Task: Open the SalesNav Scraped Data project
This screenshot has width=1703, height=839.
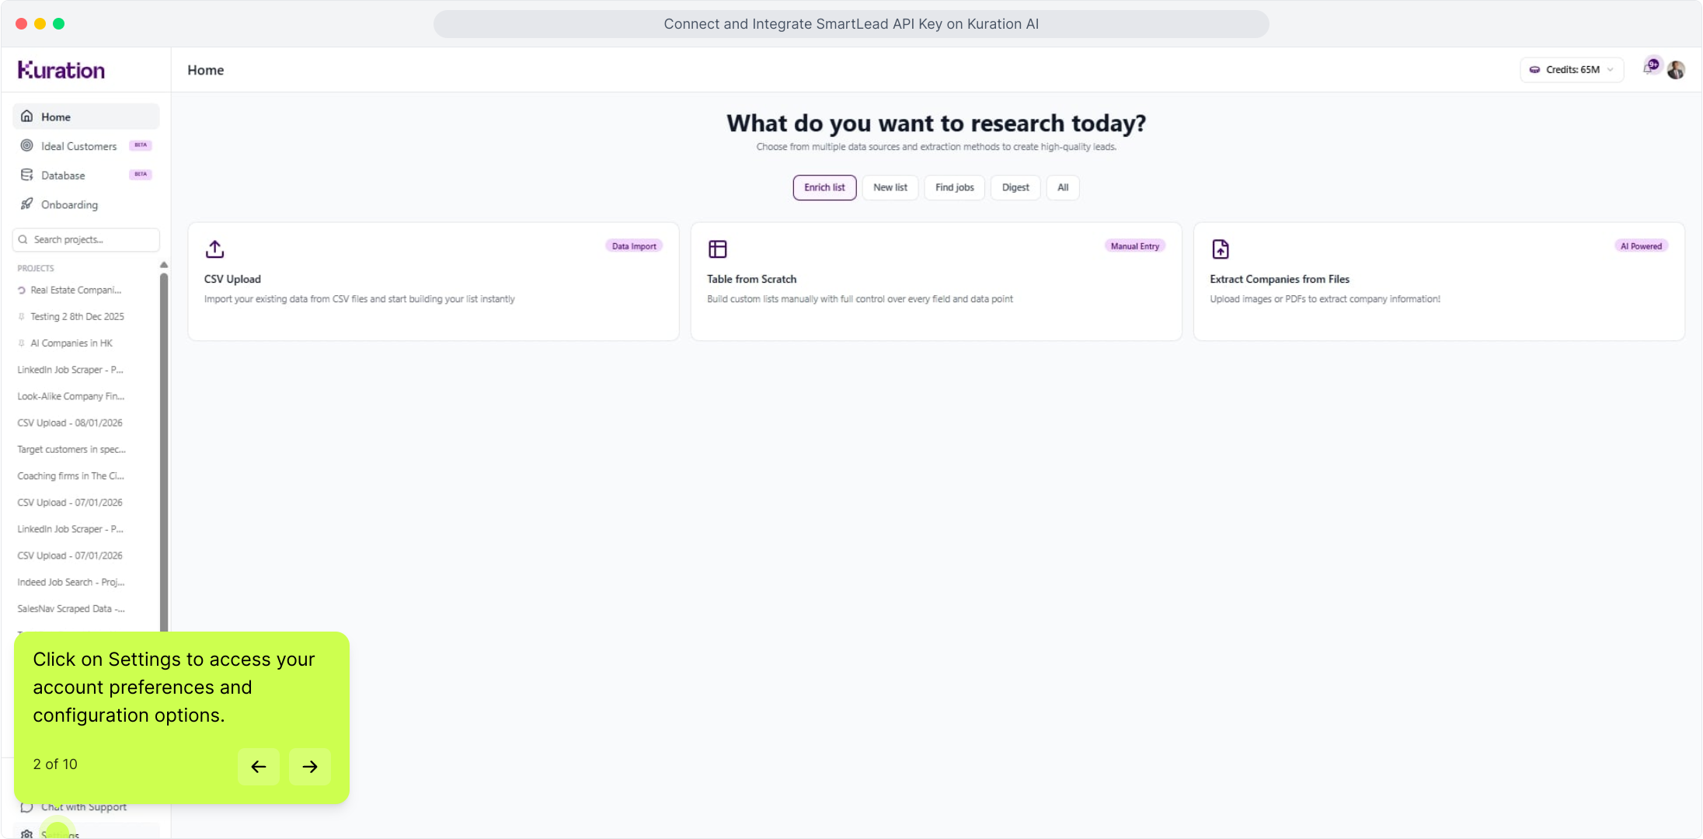Action: point(71,608)
